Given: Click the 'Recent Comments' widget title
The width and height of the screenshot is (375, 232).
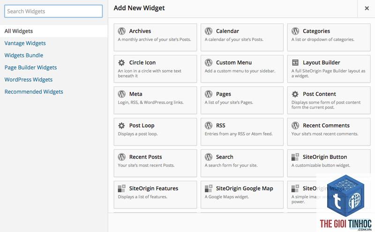Looking at the screenshot, I should click(x=326, y=125).
